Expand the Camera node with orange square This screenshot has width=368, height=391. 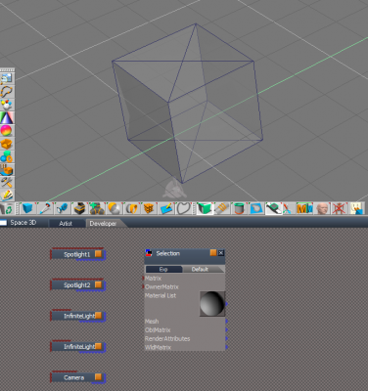pos(98,377)
